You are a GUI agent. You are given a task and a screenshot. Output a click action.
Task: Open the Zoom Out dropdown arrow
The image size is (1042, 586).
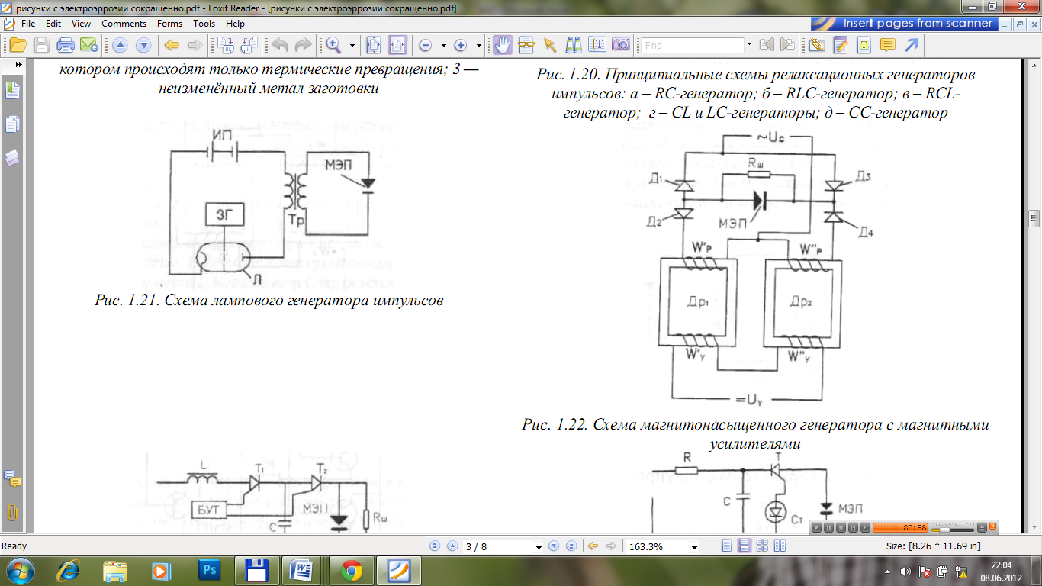444,45
